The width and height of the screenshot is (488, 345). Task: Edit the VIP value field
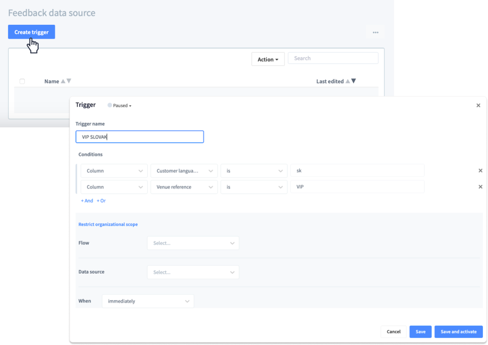coord(357,187)
